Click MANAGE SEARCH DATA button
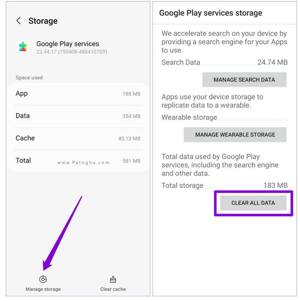The width and height of the screenshot is (300, 301). (244, 80)
